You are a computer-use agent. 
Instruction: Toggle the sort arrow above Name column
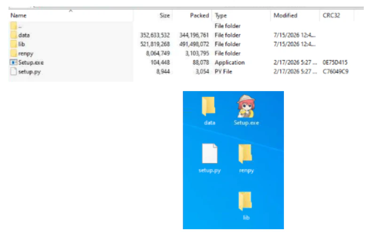pos(71,10)
